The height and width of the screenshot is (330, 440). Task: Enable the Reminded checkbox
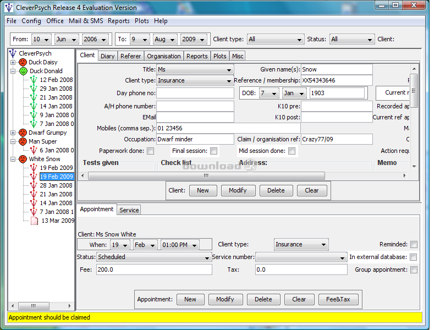414,244
